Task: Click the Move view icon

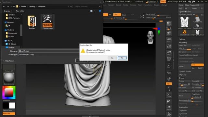Action: tap(169, 101)
